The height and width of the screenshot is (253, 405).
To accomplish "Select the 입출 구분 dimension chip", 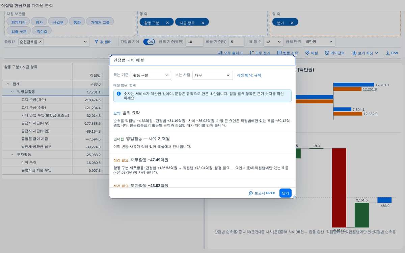I will click(19, 31).
